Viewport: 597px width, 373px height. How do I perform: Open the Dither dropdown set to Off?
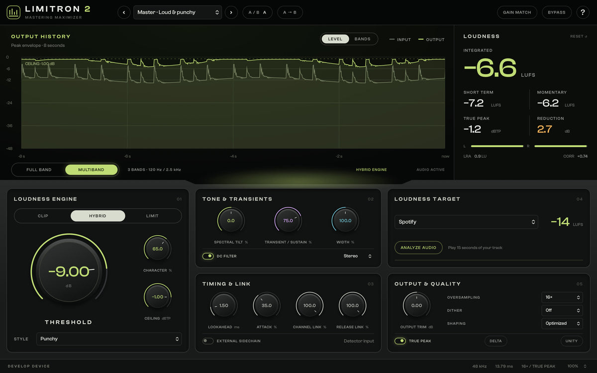[x=562, y=310]
